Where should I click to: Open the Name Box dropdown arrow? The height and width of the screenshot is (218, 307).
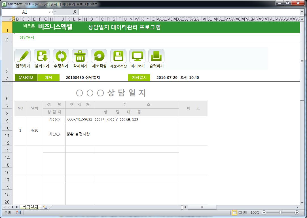(50, 12)
